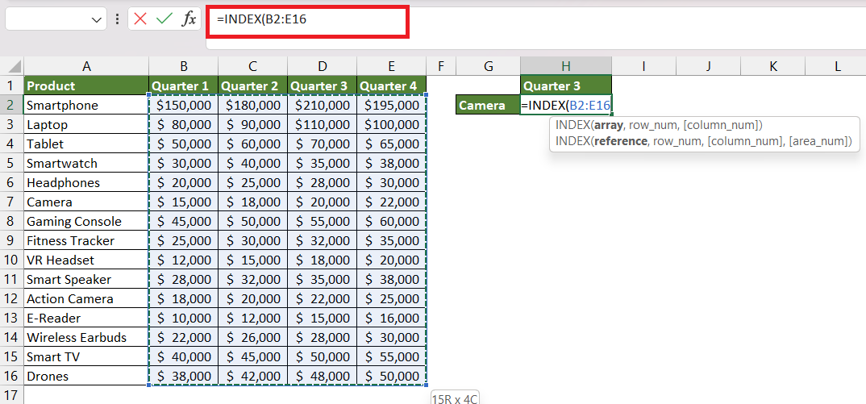Screen dimensions: 866x404
Task: Click the reference argument in INDEX tooltip
Action: 620,141
